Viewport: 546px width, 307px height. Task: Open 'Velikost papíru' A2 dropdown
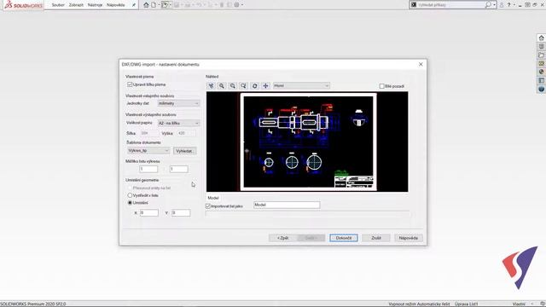178,123
